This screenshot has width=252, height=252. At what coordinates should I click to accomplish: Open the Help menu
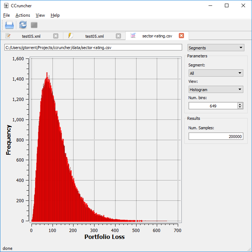(x=55, y=15)
